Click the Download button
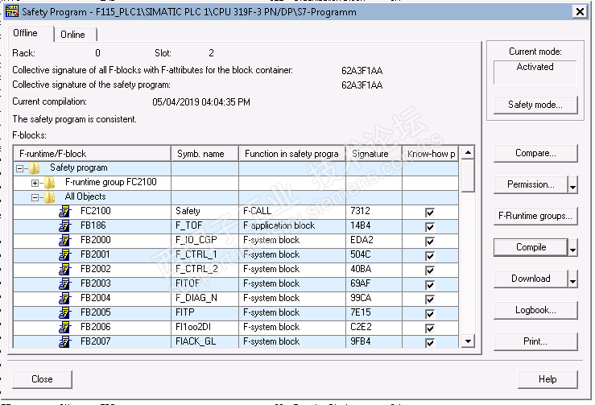 click(x=531, y=279)
